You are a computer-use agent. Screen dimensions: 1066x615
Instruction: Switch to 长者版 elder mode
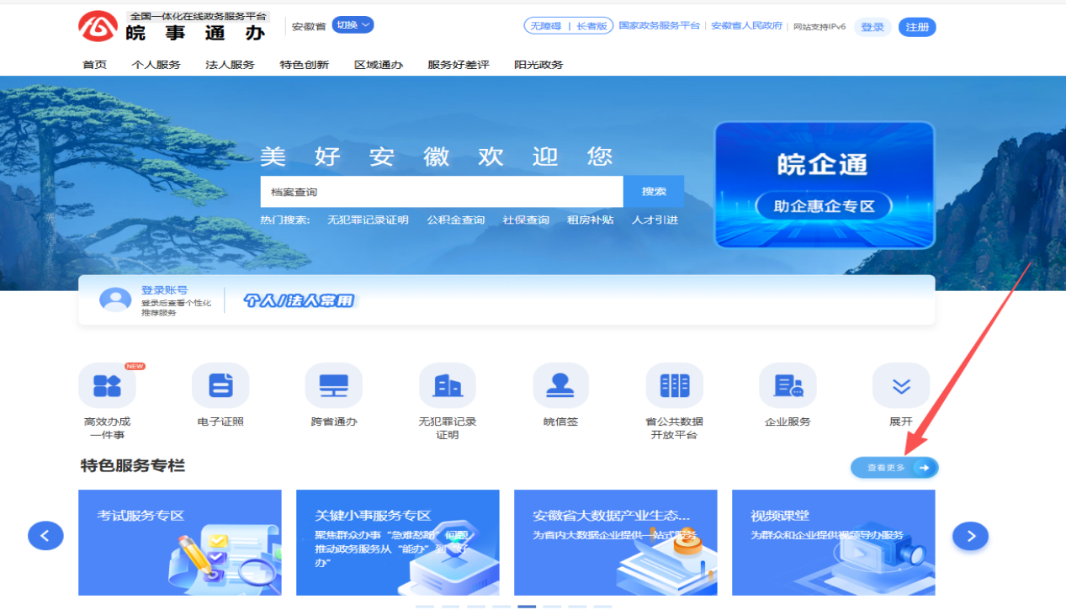pyautogui.click(x=591, y=26)
